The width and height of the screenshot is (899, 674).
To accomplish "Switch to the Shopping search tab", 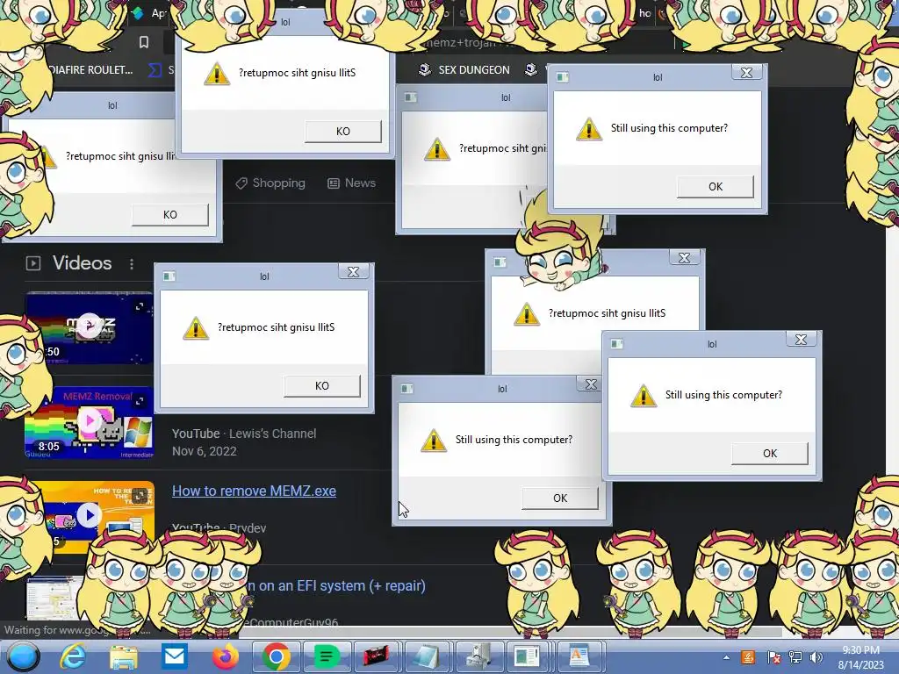I will [x=270, y=183].
